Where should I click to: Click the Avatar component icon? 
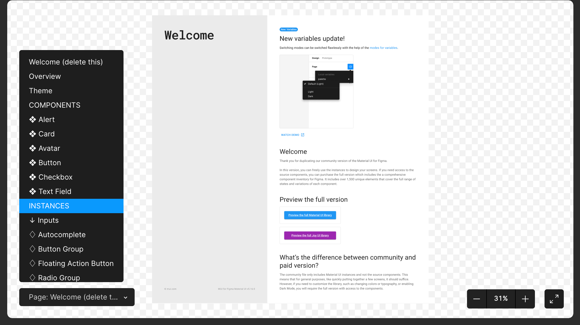point(33,148)
